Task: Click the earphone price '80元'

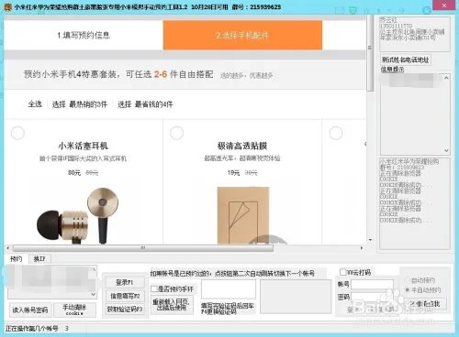Action: click(x=74, y=173)
